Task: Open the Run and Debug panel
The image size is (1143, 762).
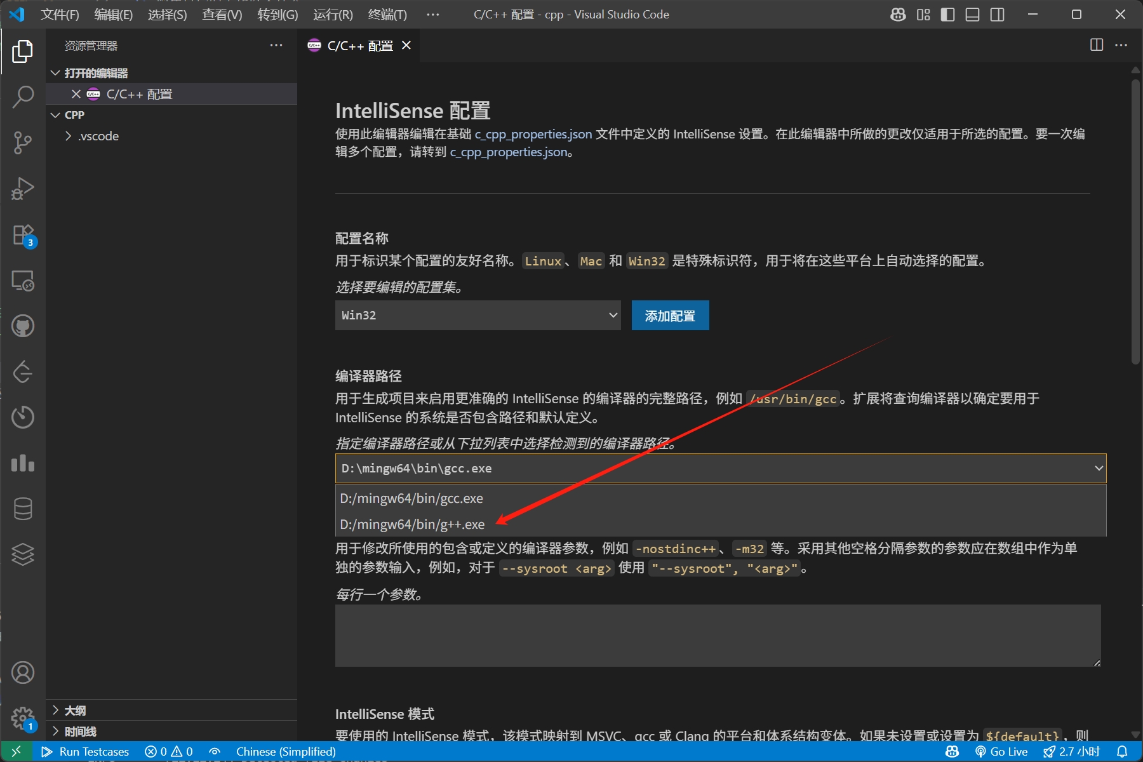Action: tap(23, 188)
